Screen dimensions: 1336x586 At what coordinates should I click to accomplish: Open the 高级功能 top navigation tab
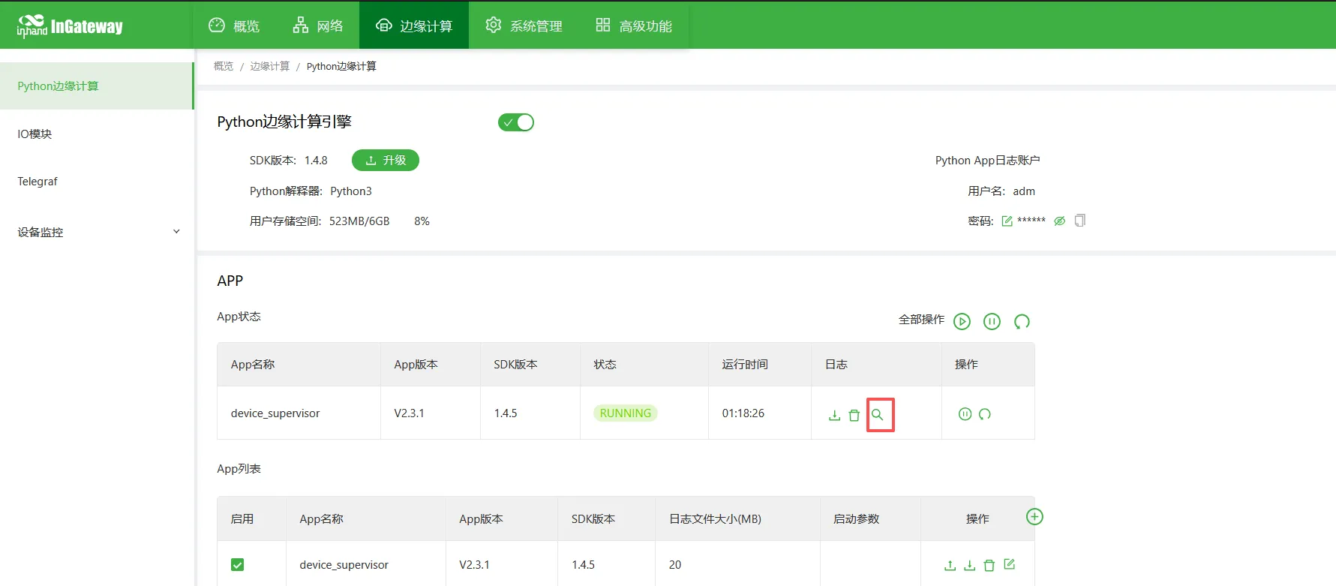click(634, 26)
